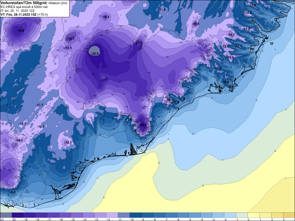Select the dark blue swatch between -10 and -9

click(x=136, y=215)
